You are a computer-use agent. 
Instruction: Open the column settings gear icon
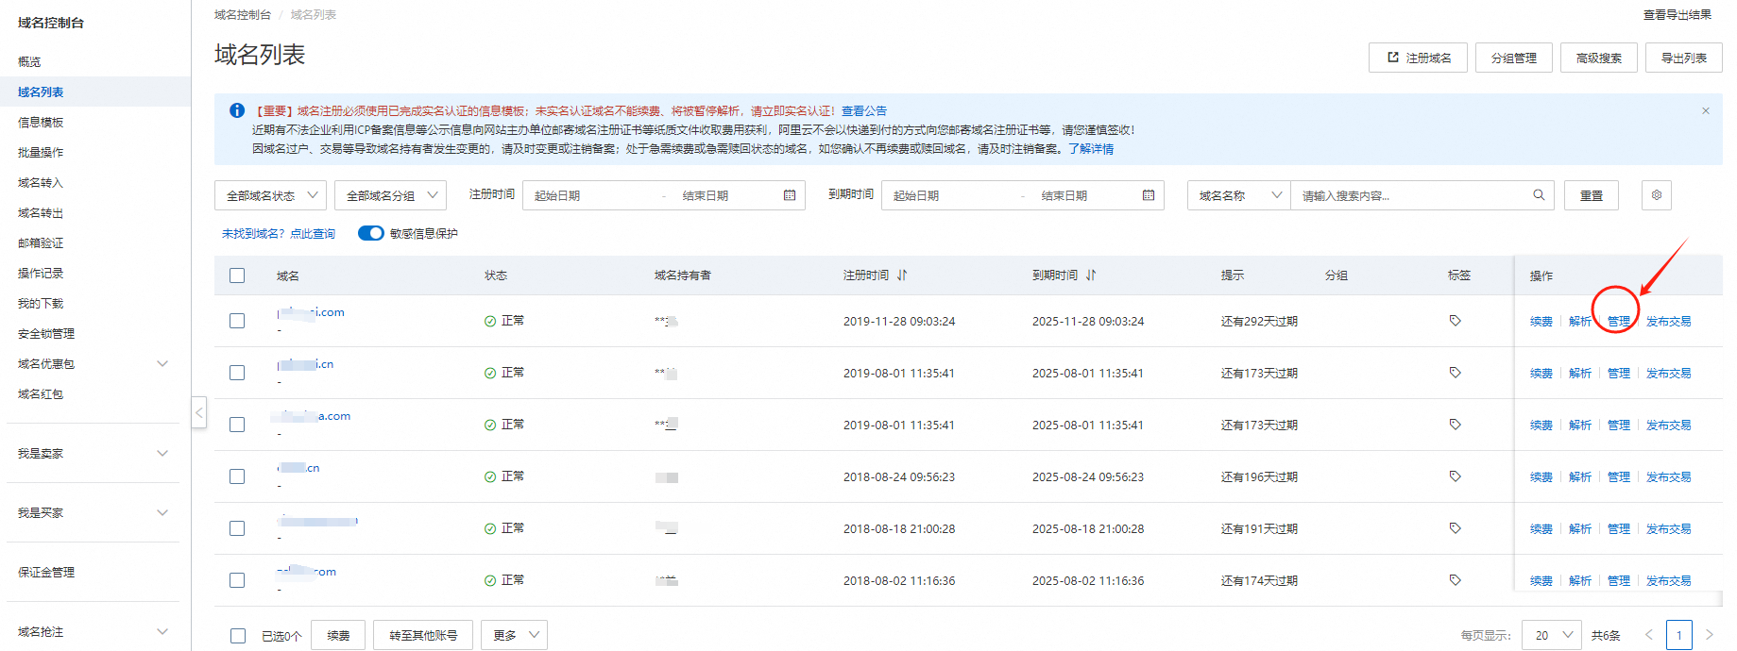coord(1657,195)
